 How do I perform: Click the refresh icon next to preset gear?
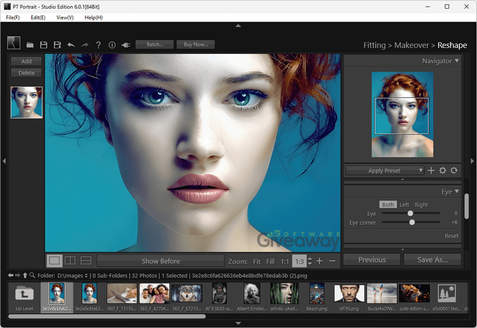[x=454, y=171]
